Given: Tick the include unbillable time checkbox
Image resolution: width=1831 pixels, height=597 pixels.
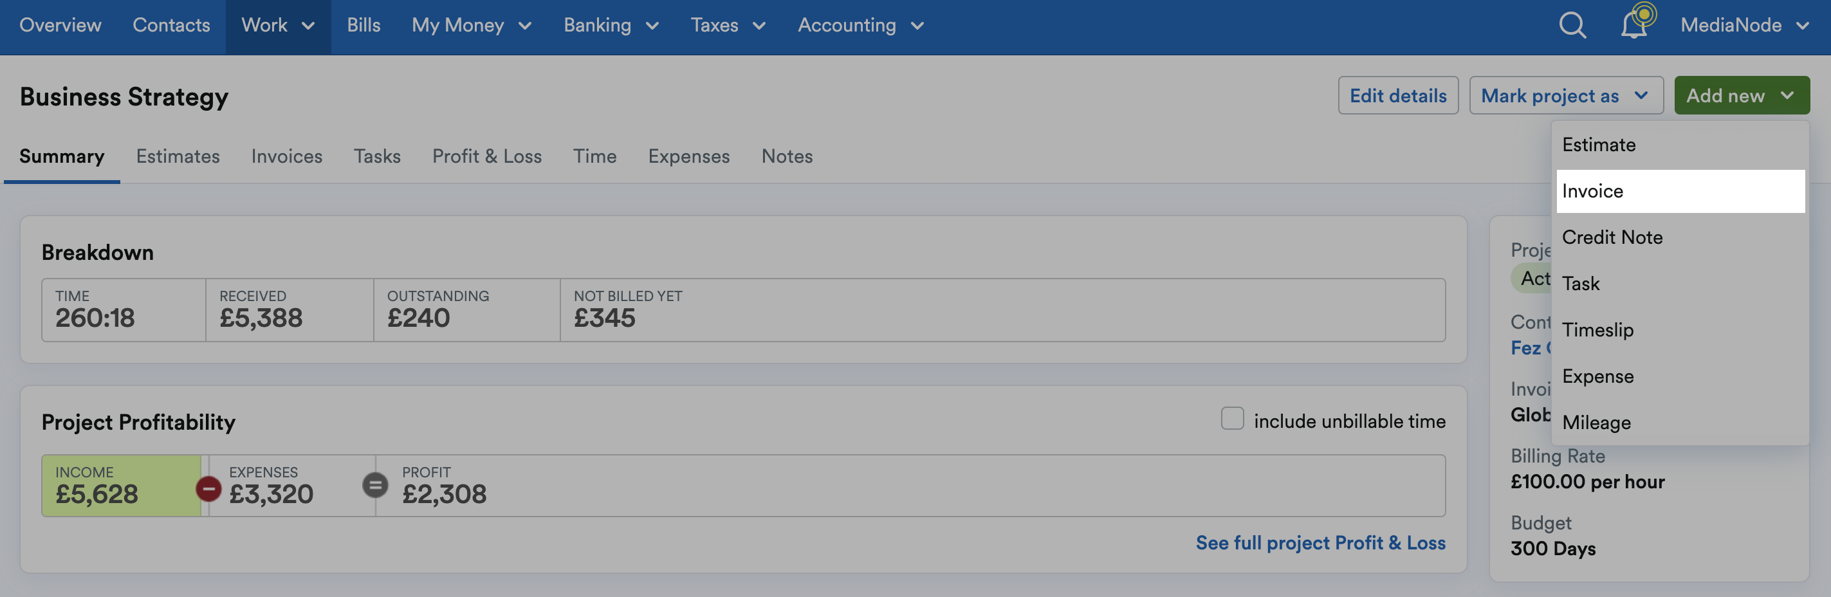Looking at the screenshot, I should 1232,419.
